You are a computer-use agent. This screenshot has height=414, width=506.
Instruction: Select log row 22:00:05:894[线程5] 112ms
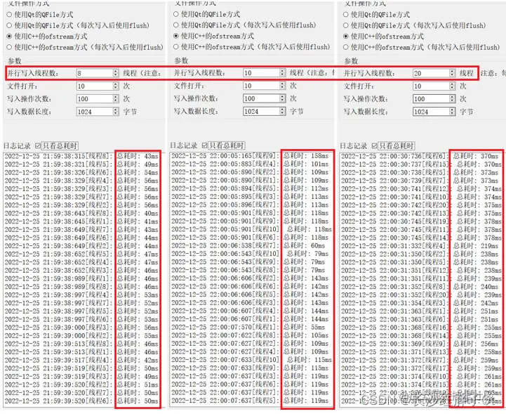(250, 188)
